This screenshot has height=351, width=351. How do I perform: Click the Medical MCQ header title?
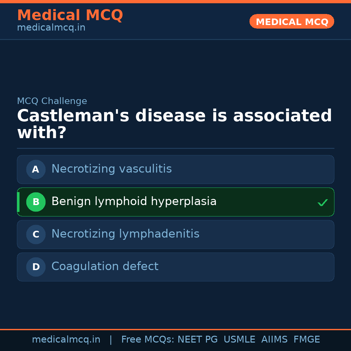[x=70, y=15]
